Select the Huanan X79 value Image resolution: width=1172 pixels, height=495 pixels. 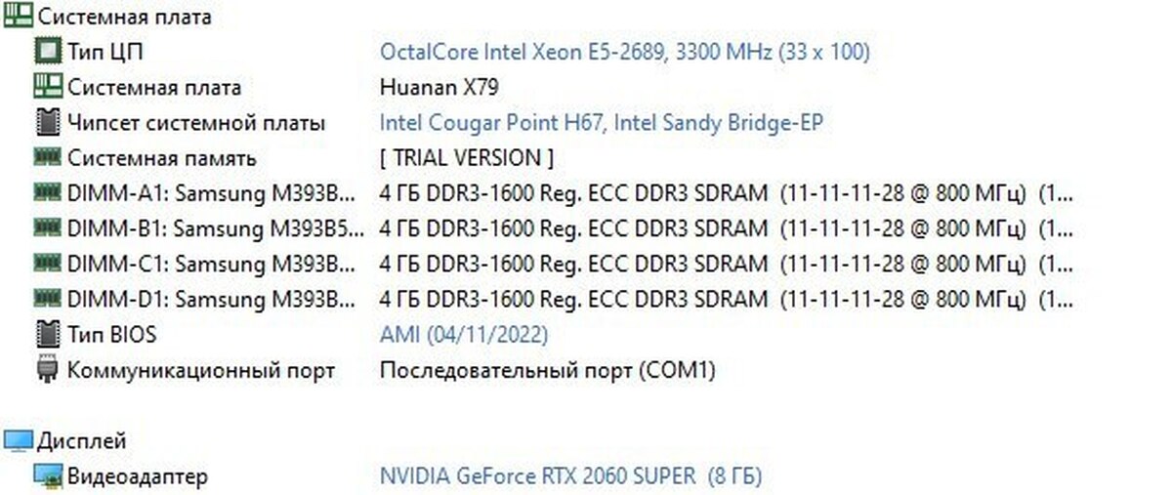click(x=439, y=87)
